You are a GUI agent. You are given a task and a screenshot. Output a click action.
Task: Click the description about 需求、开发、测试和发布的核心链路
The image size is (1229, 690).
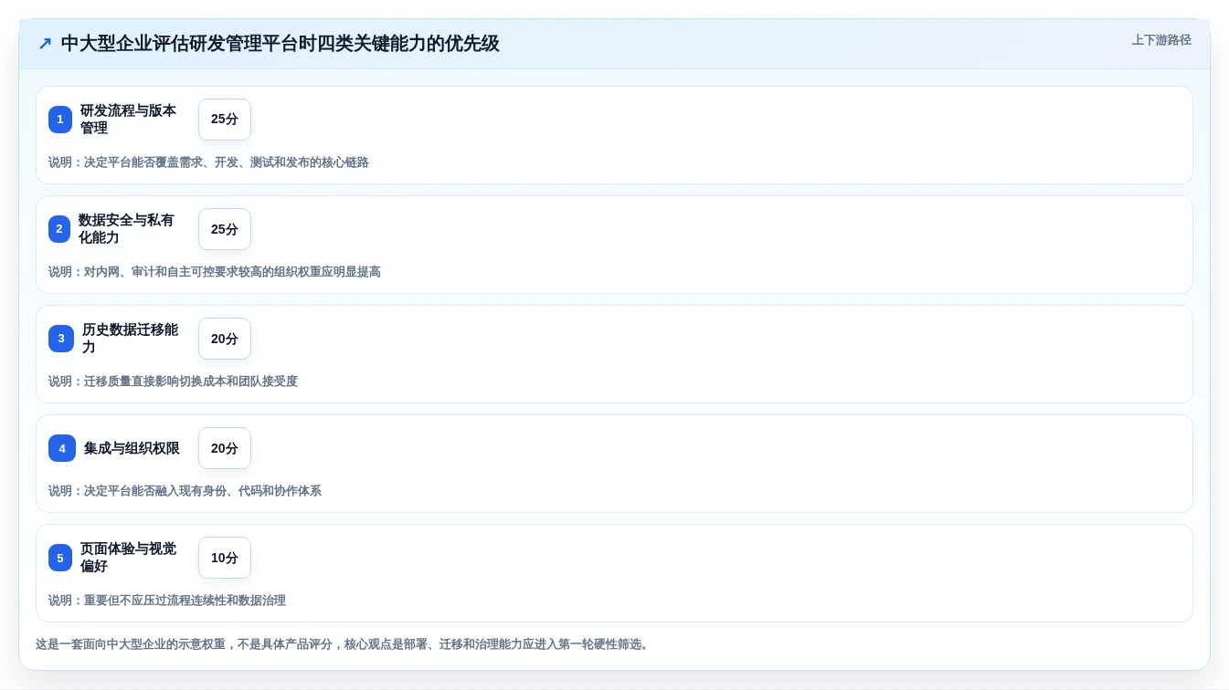[x=208, y=162]
